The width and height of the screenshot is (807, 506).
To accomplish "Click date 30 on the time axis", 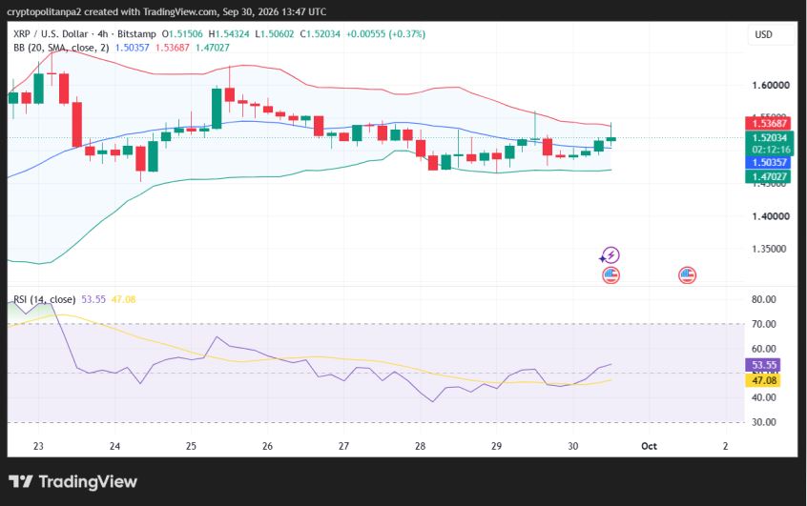I will (x=573, y=446).
